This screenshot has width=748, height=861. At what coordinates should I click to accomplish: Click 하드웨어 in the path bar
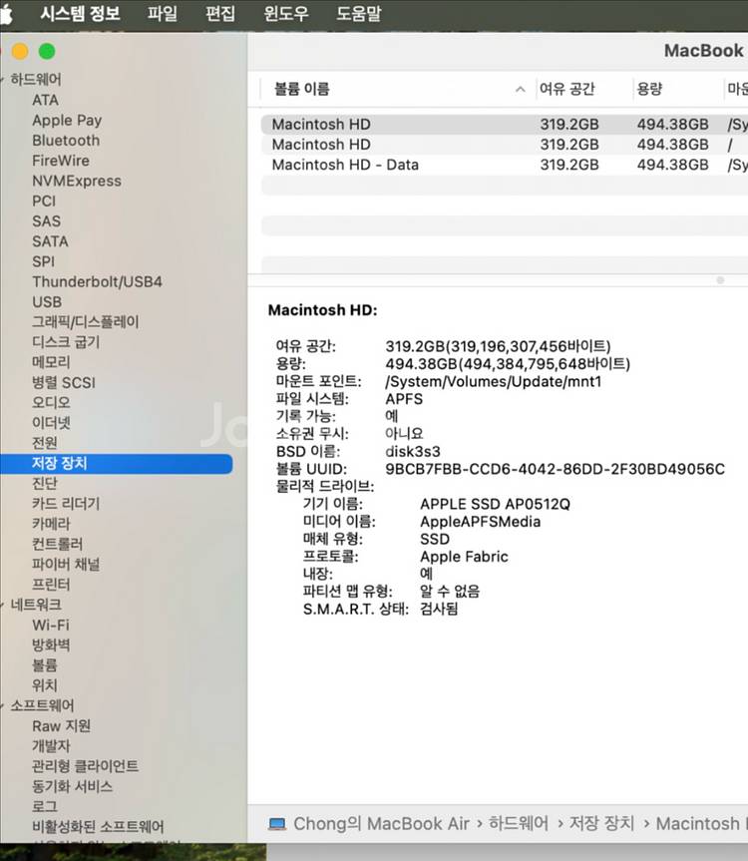(x=518, y=824)
